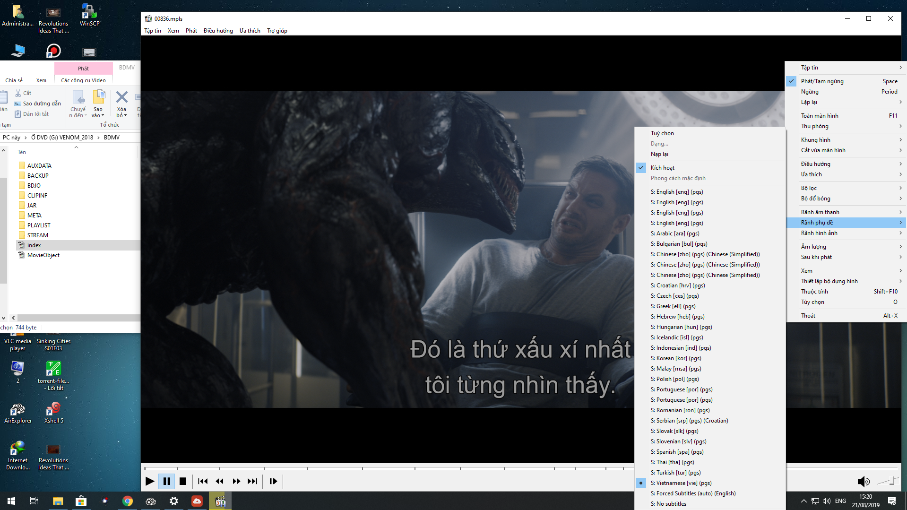Select Spanish [spa] (pgs) subtitle
Image resolution: width=907 pixels, height=510 pixels.
tap(710, 452)
